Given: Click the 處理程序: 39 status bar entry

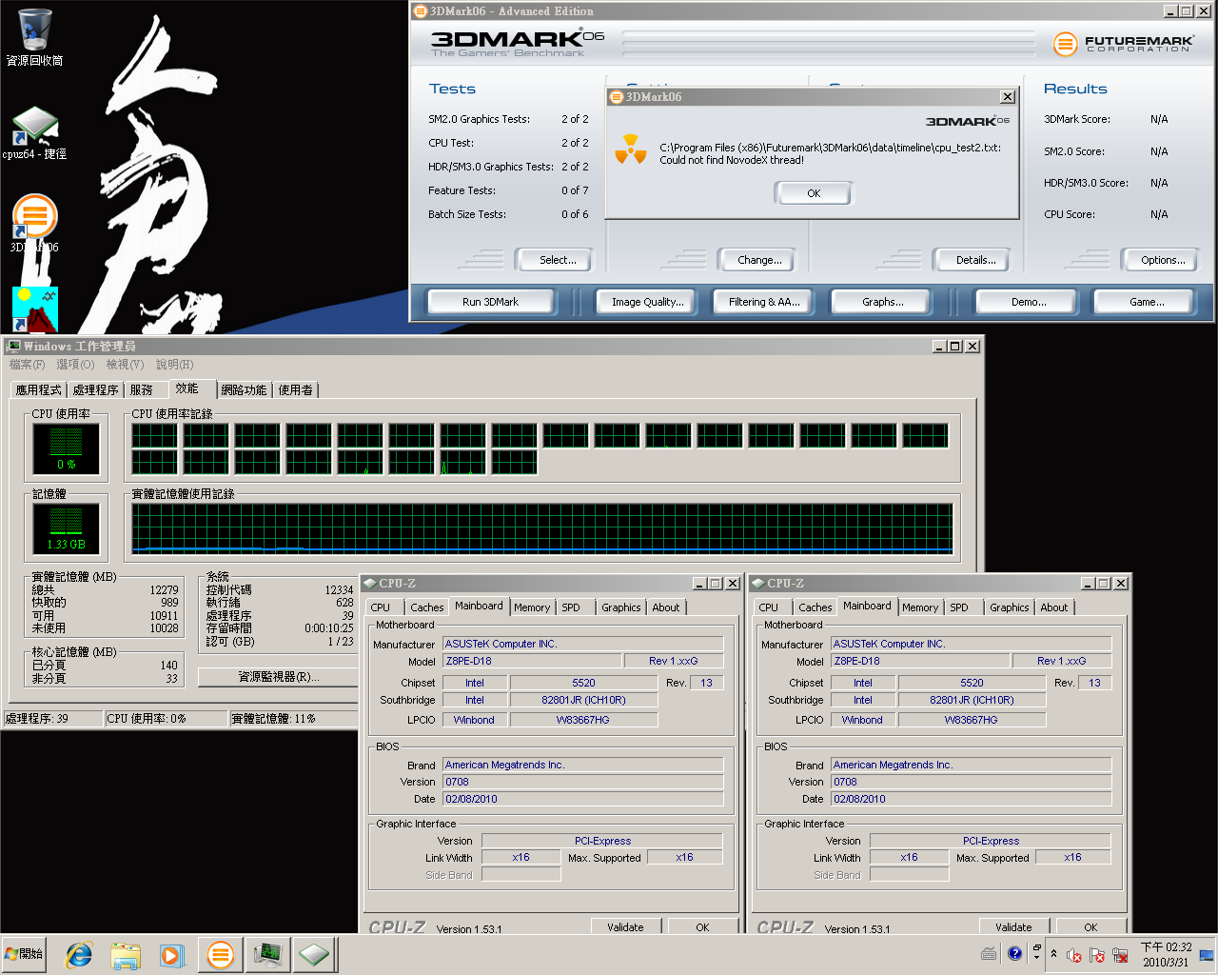Looking at the screenshot, I should click(x=51, y=719).
